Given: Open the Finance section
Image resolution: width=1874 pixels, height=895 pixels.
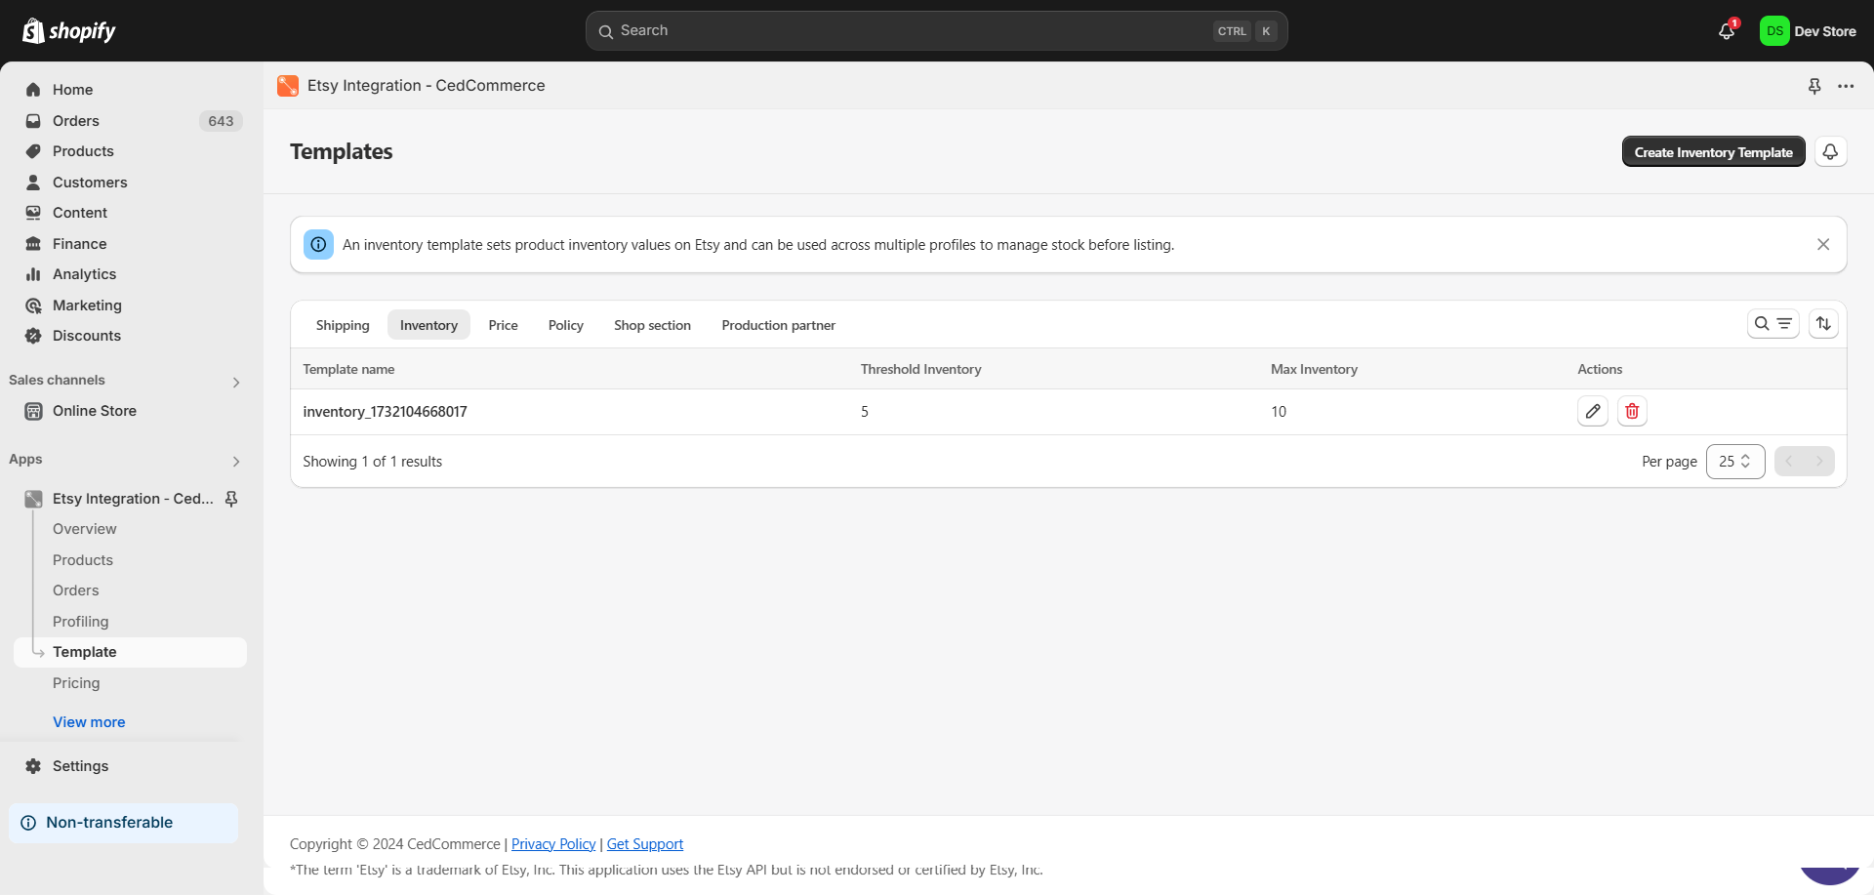Looking at the screenshot, I should [80, 244].
